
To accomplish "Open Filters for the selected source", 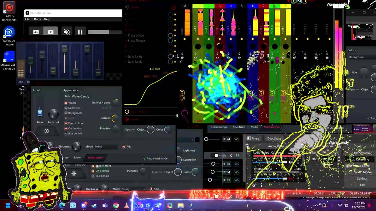I will pos(253,139).
